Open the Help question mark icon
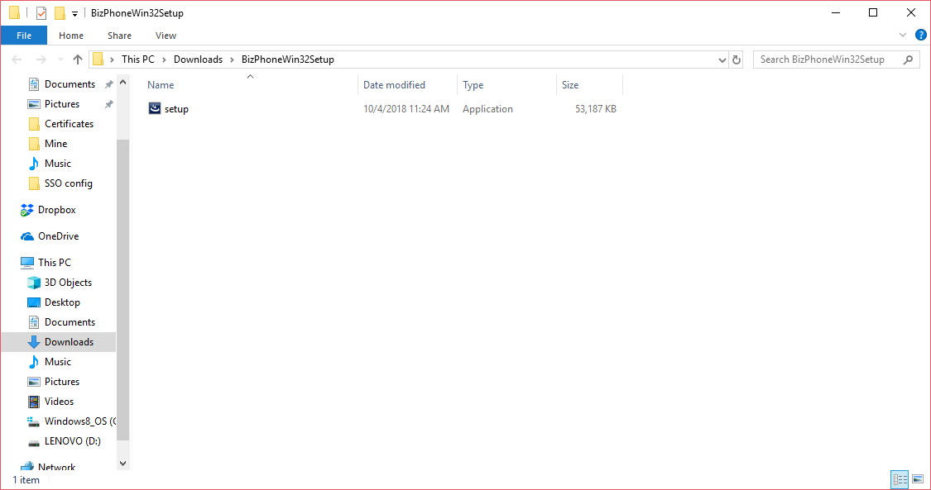The width and height of the screenshot is (931, 490). pos(920,36)
